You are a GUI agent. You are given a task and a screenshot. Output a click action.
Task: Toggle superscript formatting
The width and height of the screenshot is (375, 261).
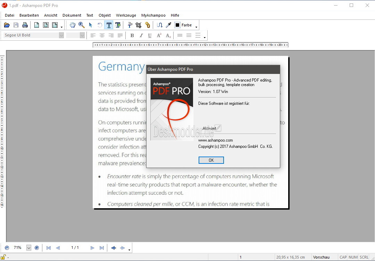pyautogui.click(x=159, y=35)
